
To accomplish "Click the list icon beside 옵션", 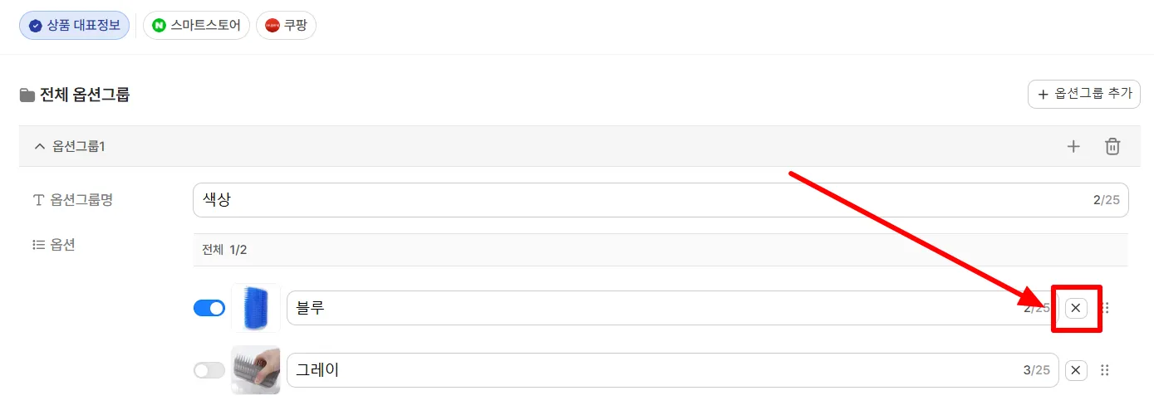I will [37, 245].
